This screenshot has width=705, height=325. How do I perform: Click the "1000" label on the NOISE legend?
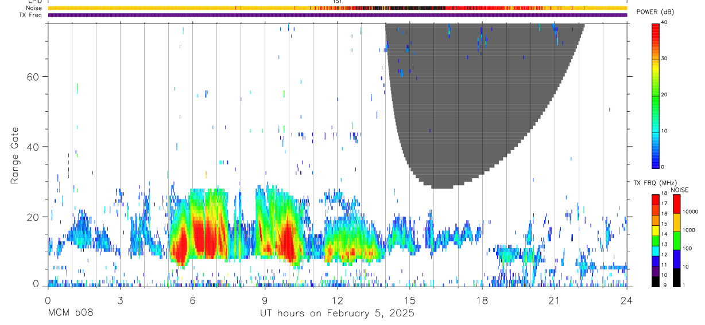pyautogui.click(x=689, y=230)
